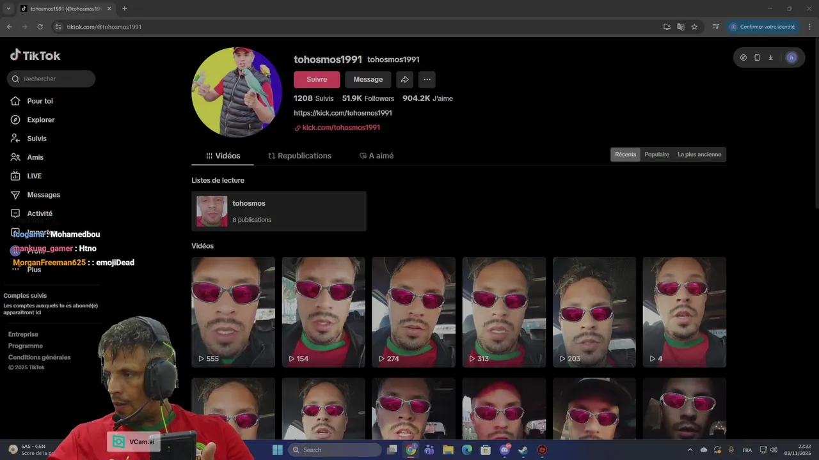This screenshot has width=819, height=460.
Task: Open the video with 4 views
Action: pos(685,312)
